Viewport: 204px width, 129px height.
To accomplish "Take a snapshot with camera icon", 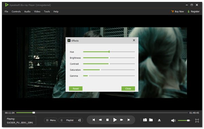I will 145,120.
